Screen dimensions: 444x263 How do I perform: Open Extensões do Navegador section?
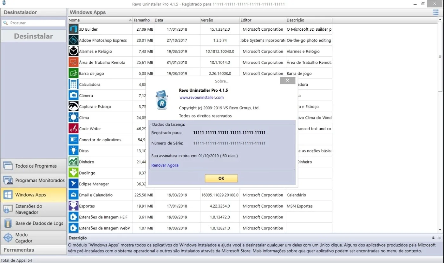click(x=33, y=209)
